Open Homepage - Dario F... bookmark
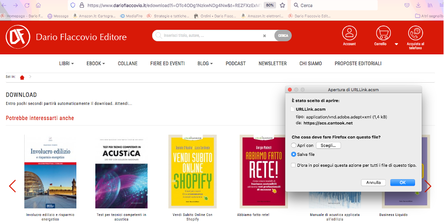Screen dimensions: 444x224 click(x=22, y=16)
